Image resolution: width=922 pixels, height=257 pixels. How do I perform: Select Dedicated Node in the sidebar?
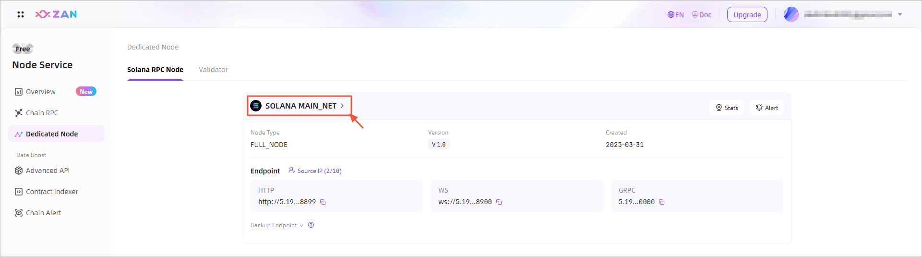(56, 134)
